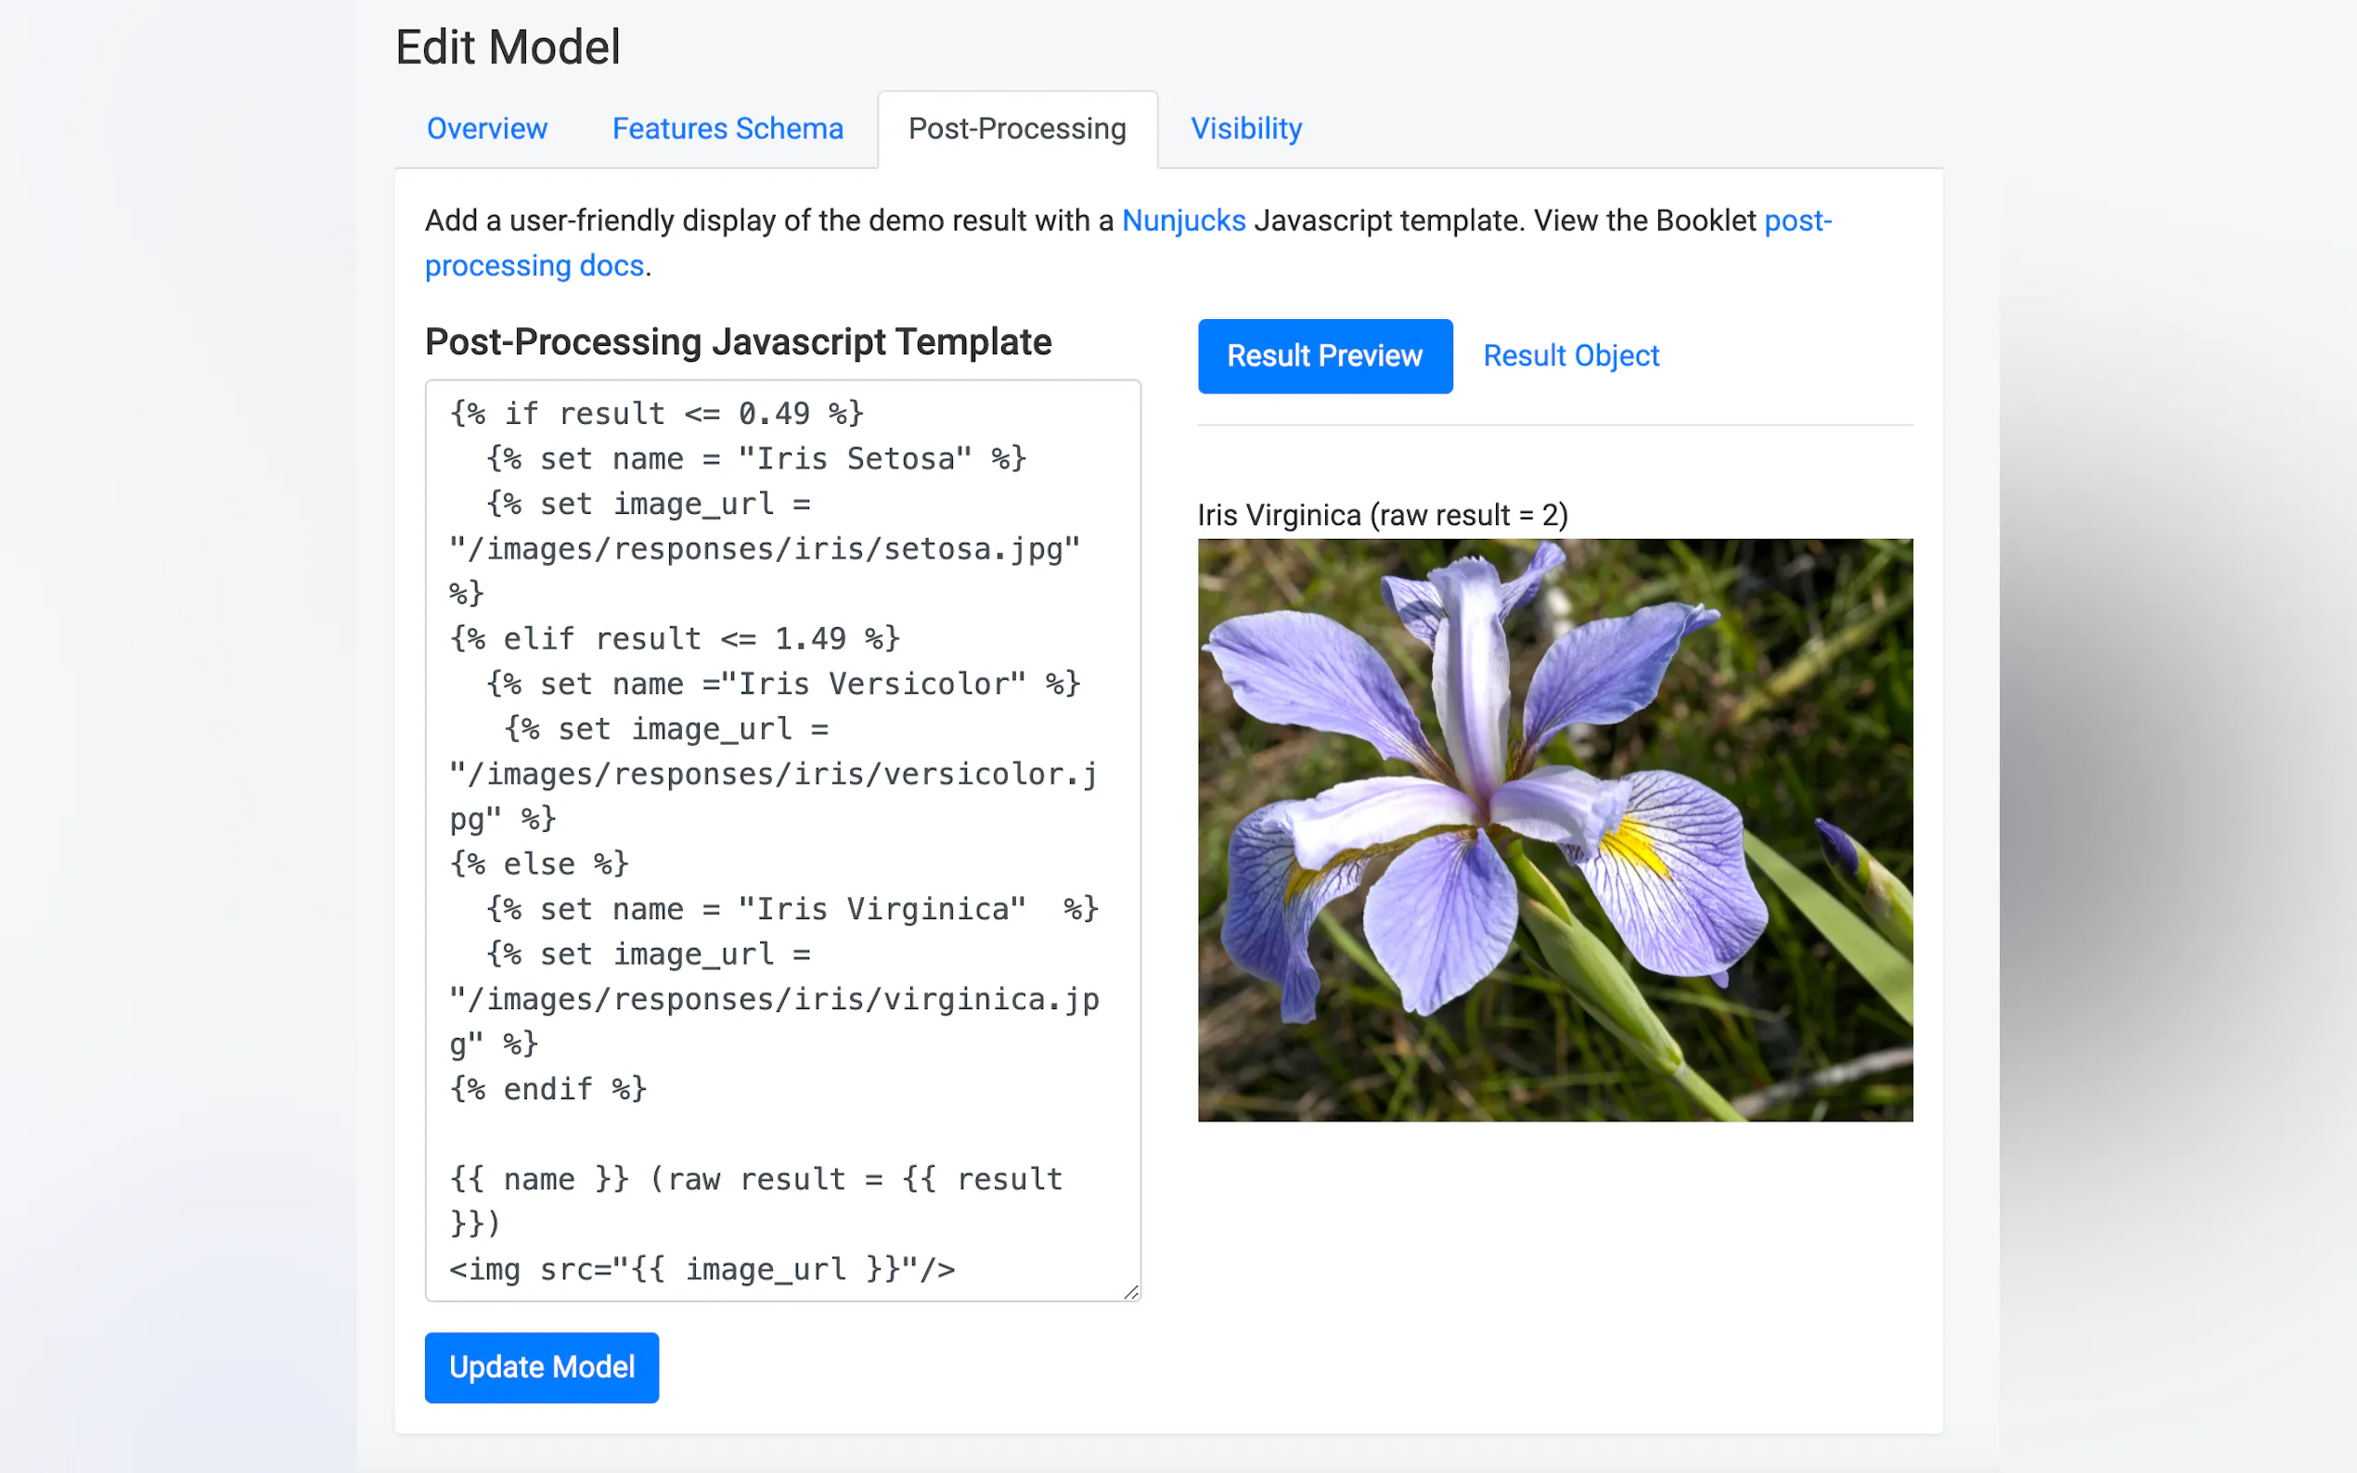Place cursor on the 'elif result <= 1.49' line
This screenshot has height=1473, width=2357.
674,638
